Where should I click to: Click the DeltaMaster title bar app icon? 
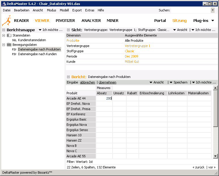tap(4, 4)
